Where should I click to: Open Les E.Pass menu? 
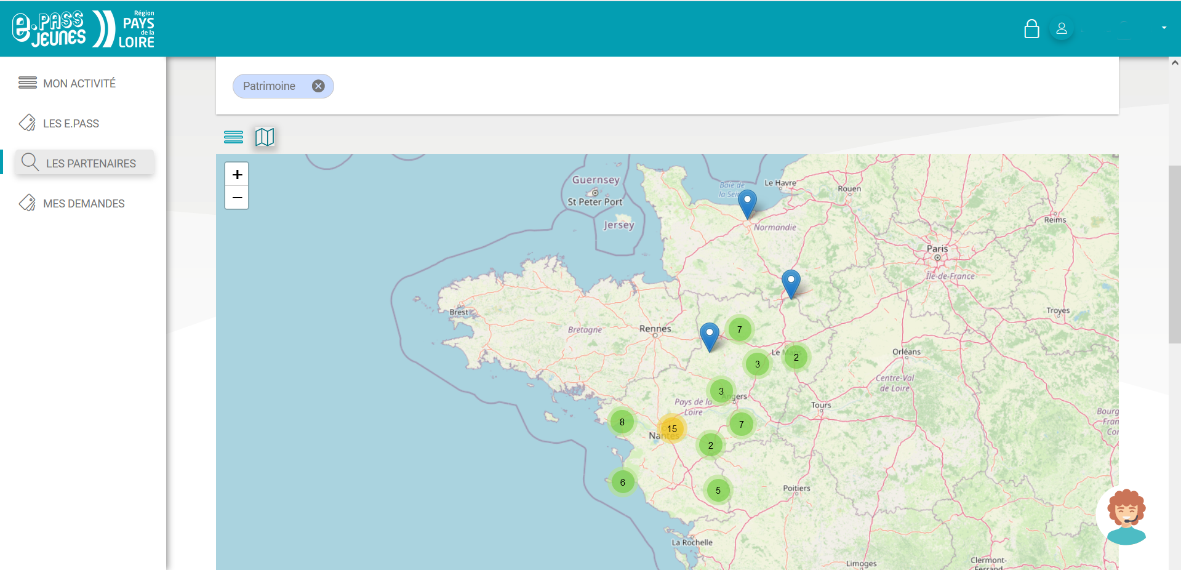(x=71, y=123)
